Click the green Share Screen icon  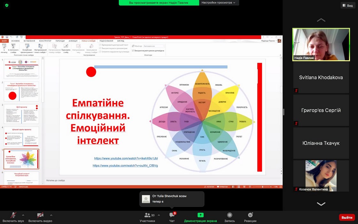tap(200, 215)
